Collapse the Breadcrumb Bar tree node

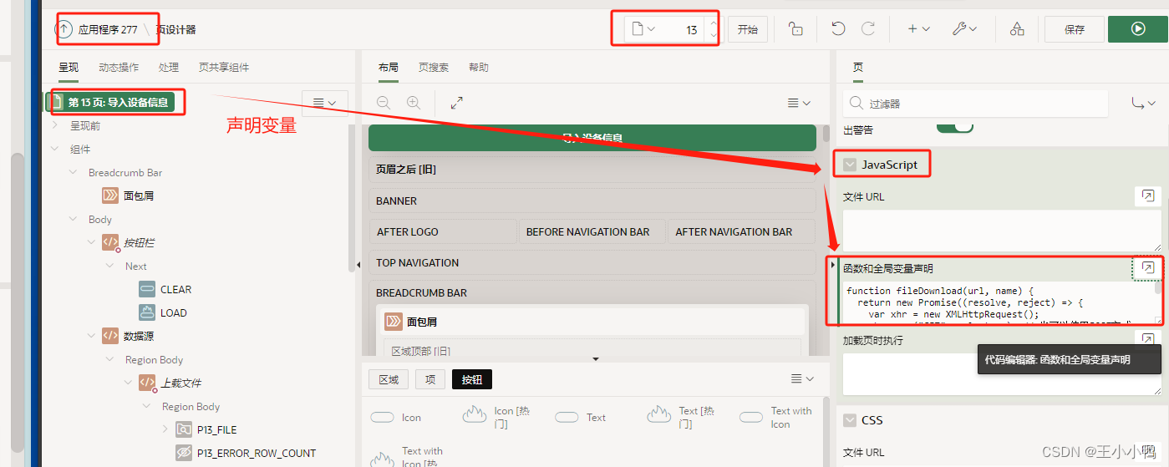73,172
